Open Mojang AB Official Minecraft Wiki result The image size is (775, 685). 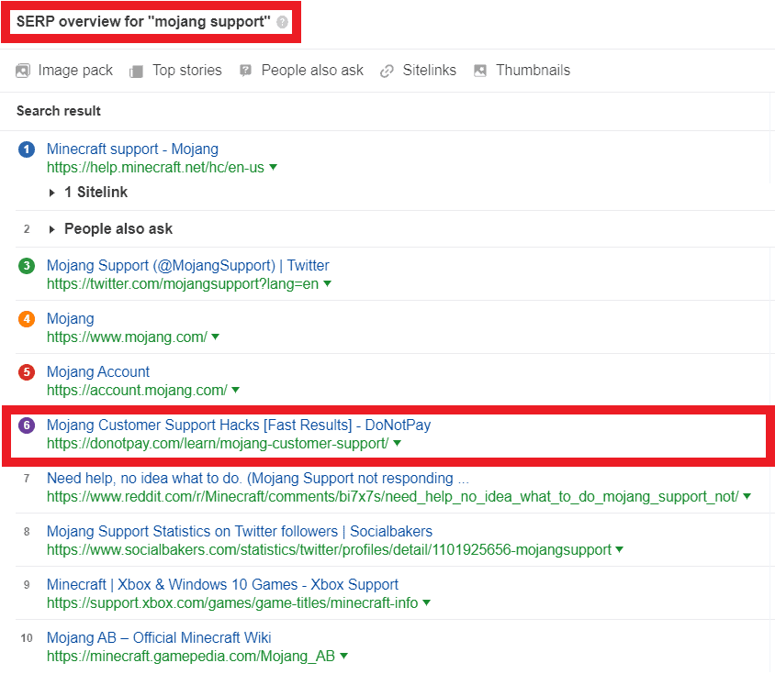point(159,637)
